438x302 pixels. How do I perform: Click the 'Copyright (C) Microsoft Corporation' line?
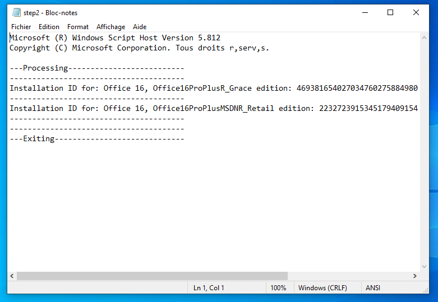click(x=139, y=48)
